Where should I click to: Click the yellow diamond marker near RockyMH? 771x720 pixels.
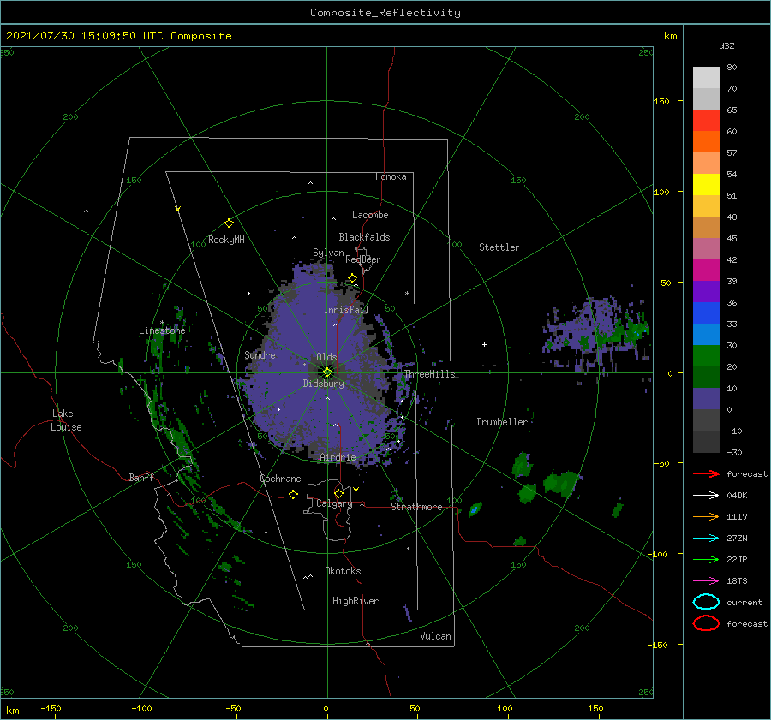[x=229, y=223]
